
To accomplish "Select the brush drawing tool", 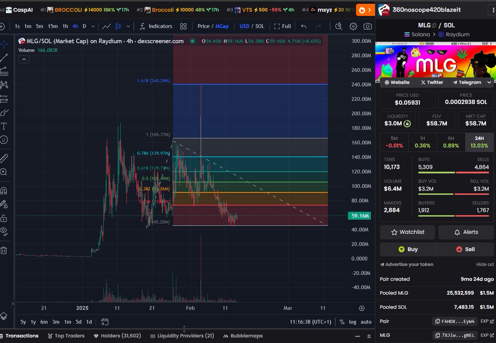I will (x=4, y=112).
